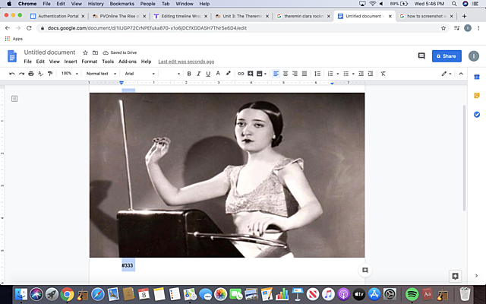
Task: Click the Spell check icon
Action: [x=40, y=74]
